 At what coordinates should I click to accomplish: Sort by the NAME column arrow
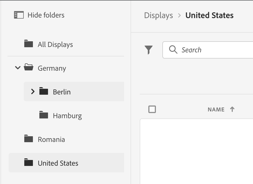232,109
